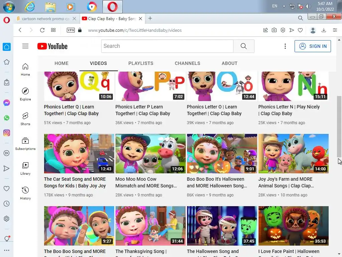The width and height of the screenshot is (342, 257).
Task: Open Shorts in YouTube left rail
Action: tap(25, 119)
